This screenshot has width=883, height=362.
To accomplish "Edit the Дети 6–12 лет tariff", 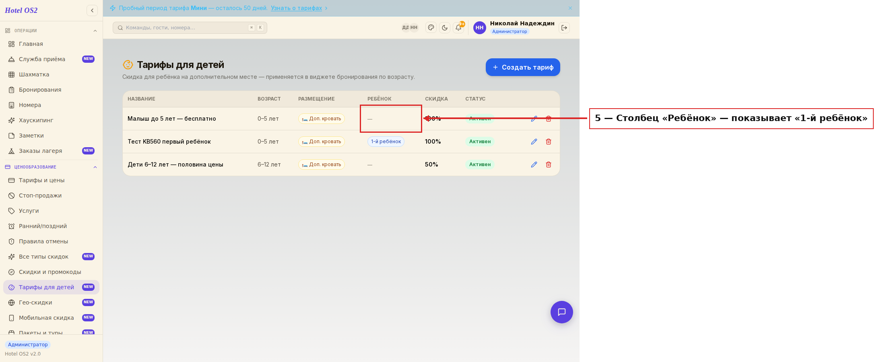I will 534,165.
